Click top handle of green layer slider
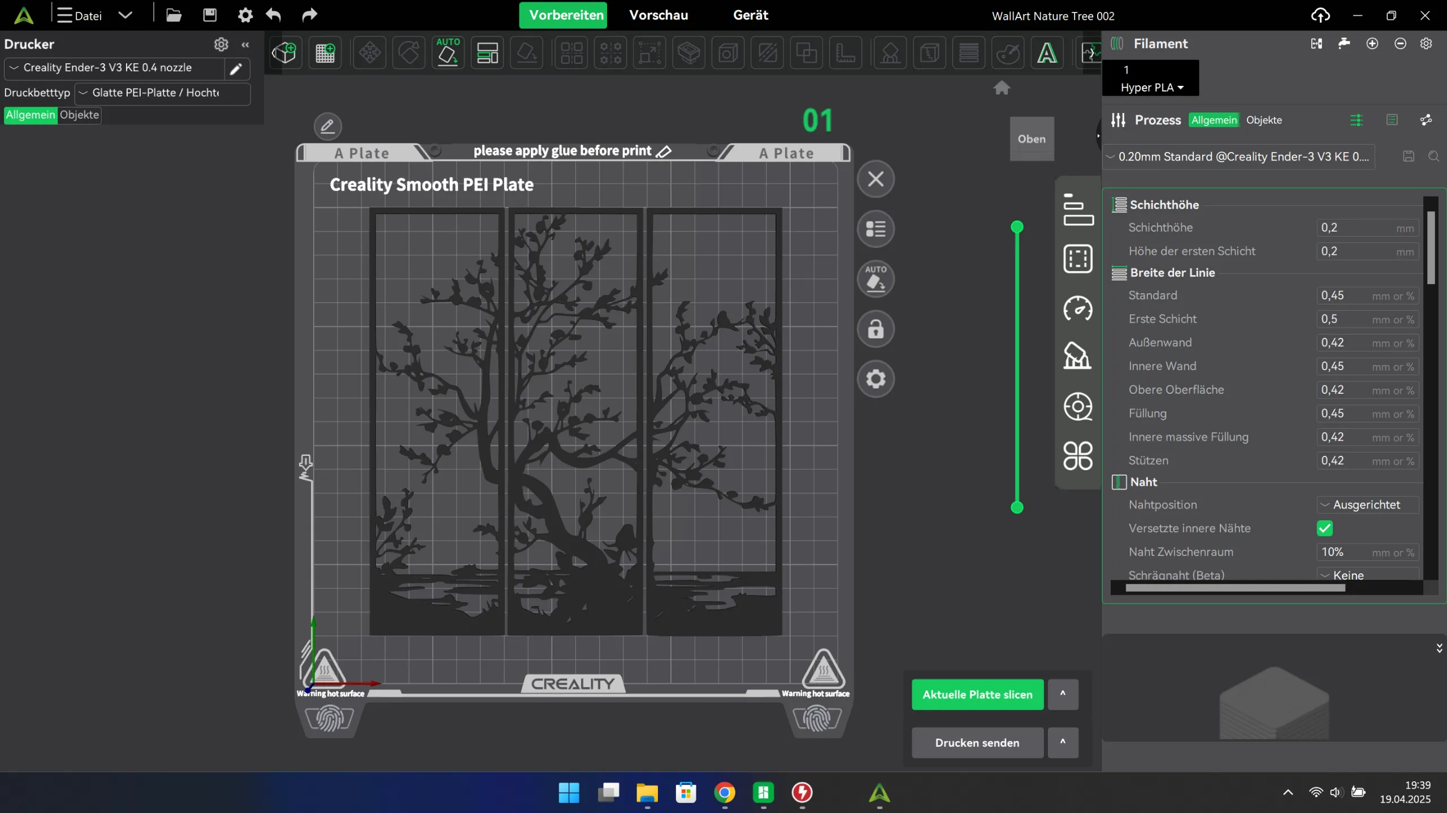The height and width of the screenshot is (813, 1447). click(x=1017, y=227)
